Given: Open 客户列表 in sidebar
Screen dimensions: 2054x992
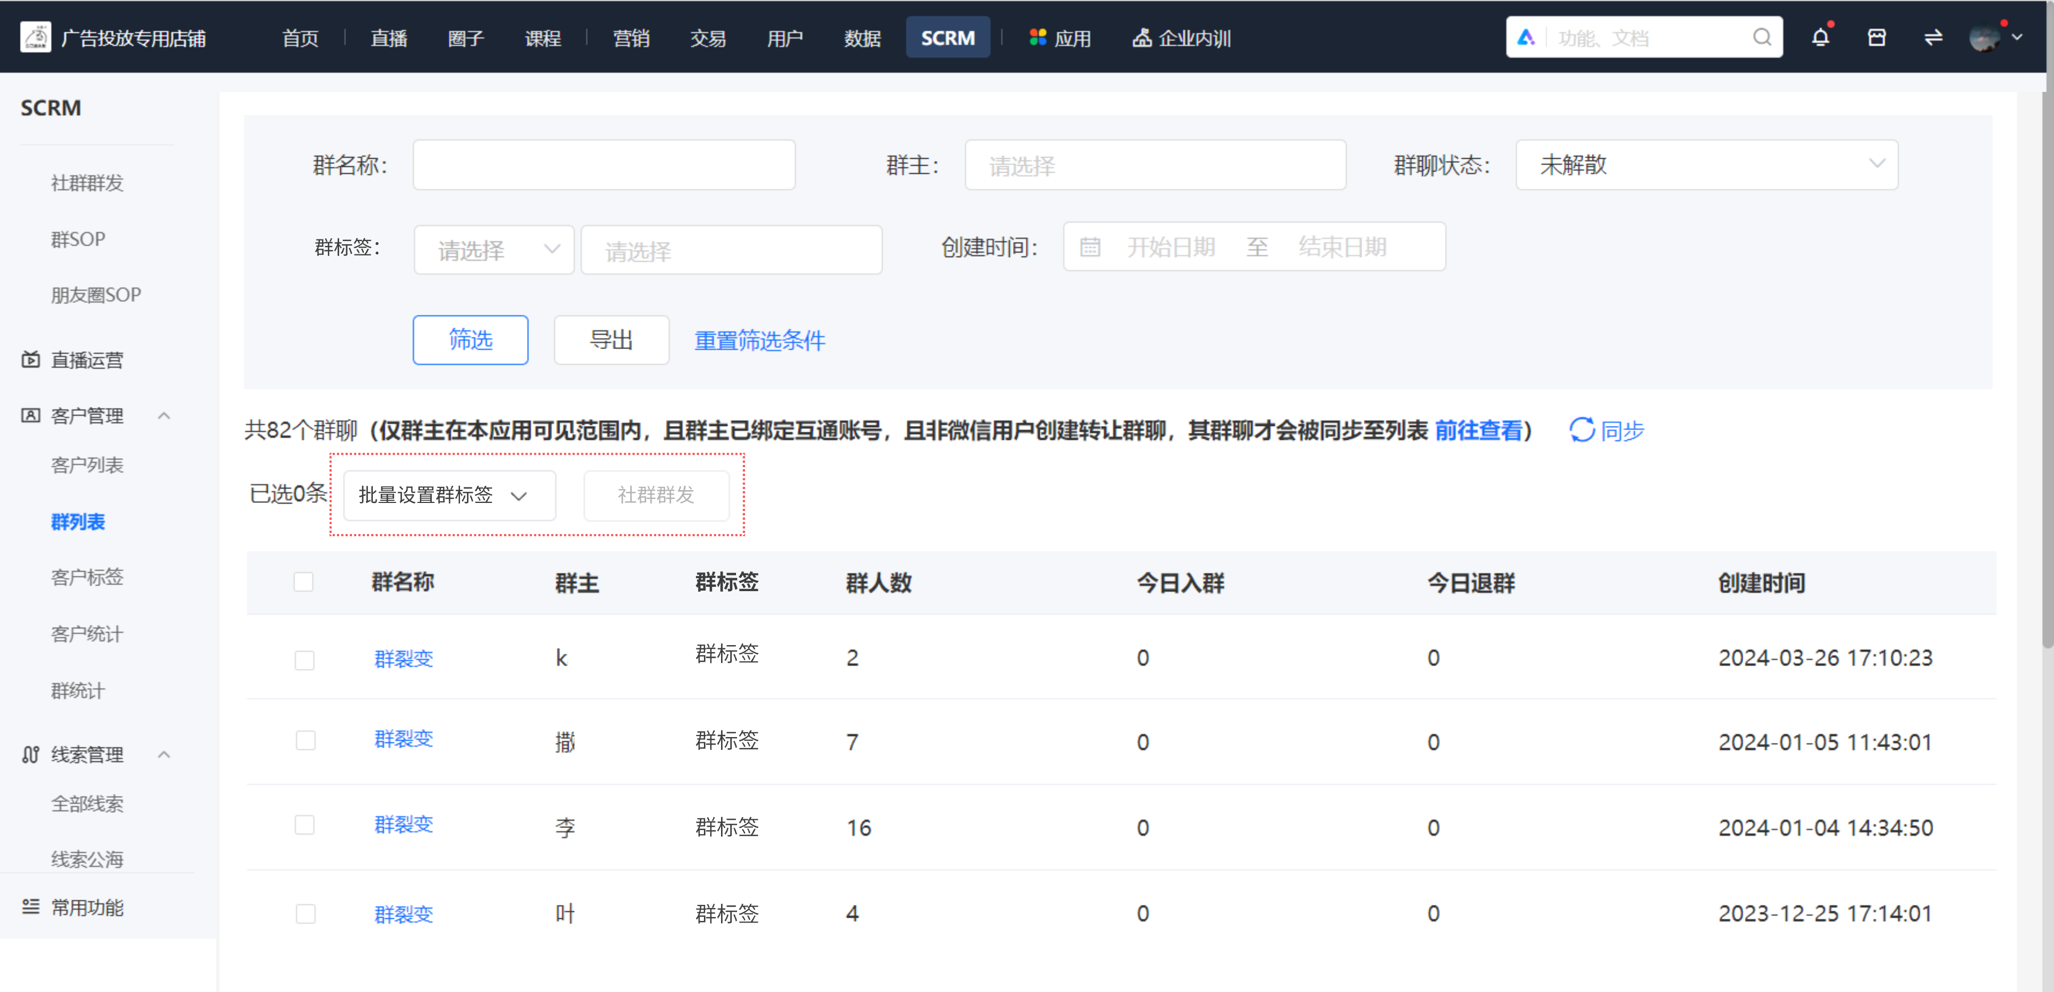Looking at the screenshot, I should point(88,466).
